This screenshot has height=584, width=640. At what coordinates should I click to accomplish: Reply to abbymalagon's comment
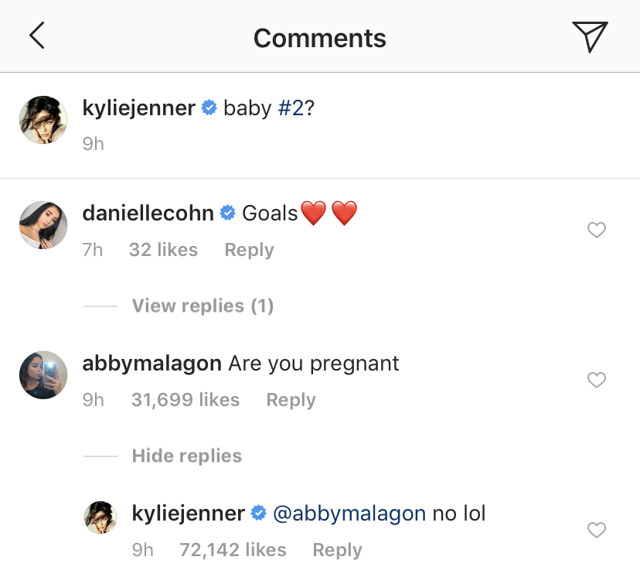291,400
